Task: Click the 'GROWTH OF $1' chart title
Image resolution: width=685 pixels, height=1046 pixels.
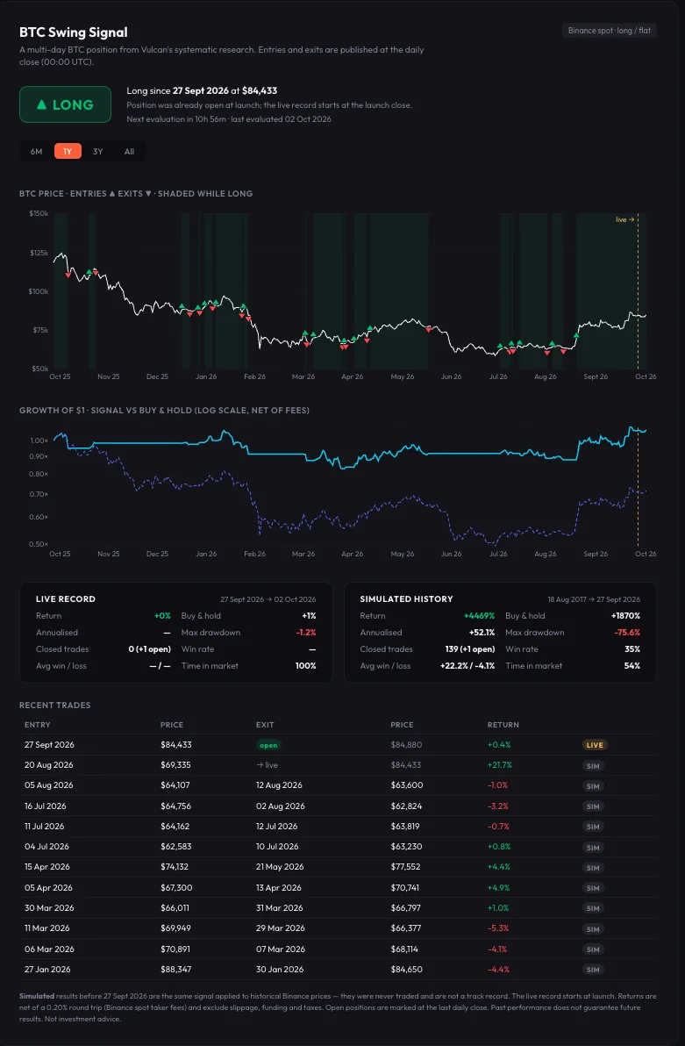Action: pyautogui.click(x=164, y=411)
